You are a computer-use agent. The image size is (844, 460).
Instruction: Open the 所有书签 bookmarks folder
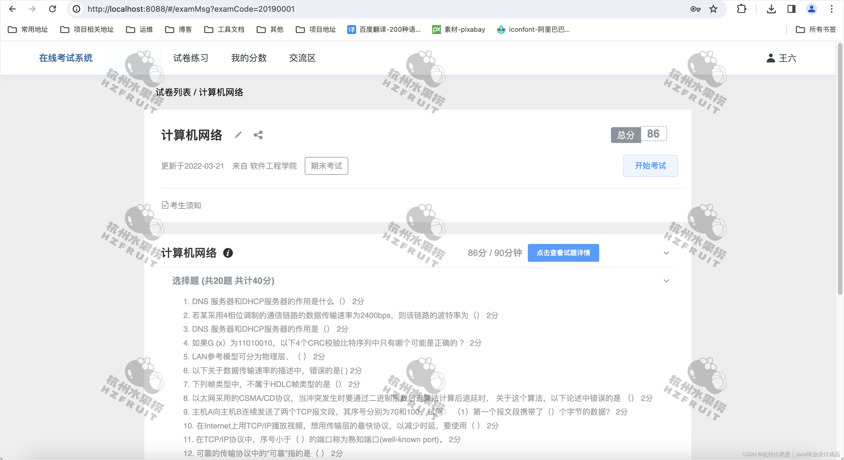click(816, 30)
